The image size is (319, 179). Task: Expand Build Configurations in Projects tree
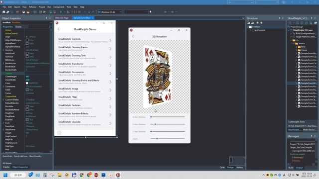click(291, 33)
